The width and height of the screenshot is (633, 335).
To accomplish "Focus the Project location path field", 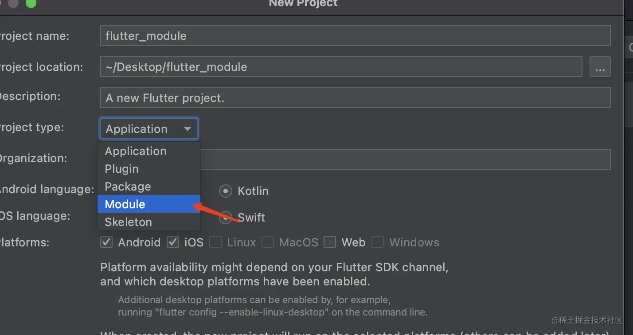I will coord(340,67).
